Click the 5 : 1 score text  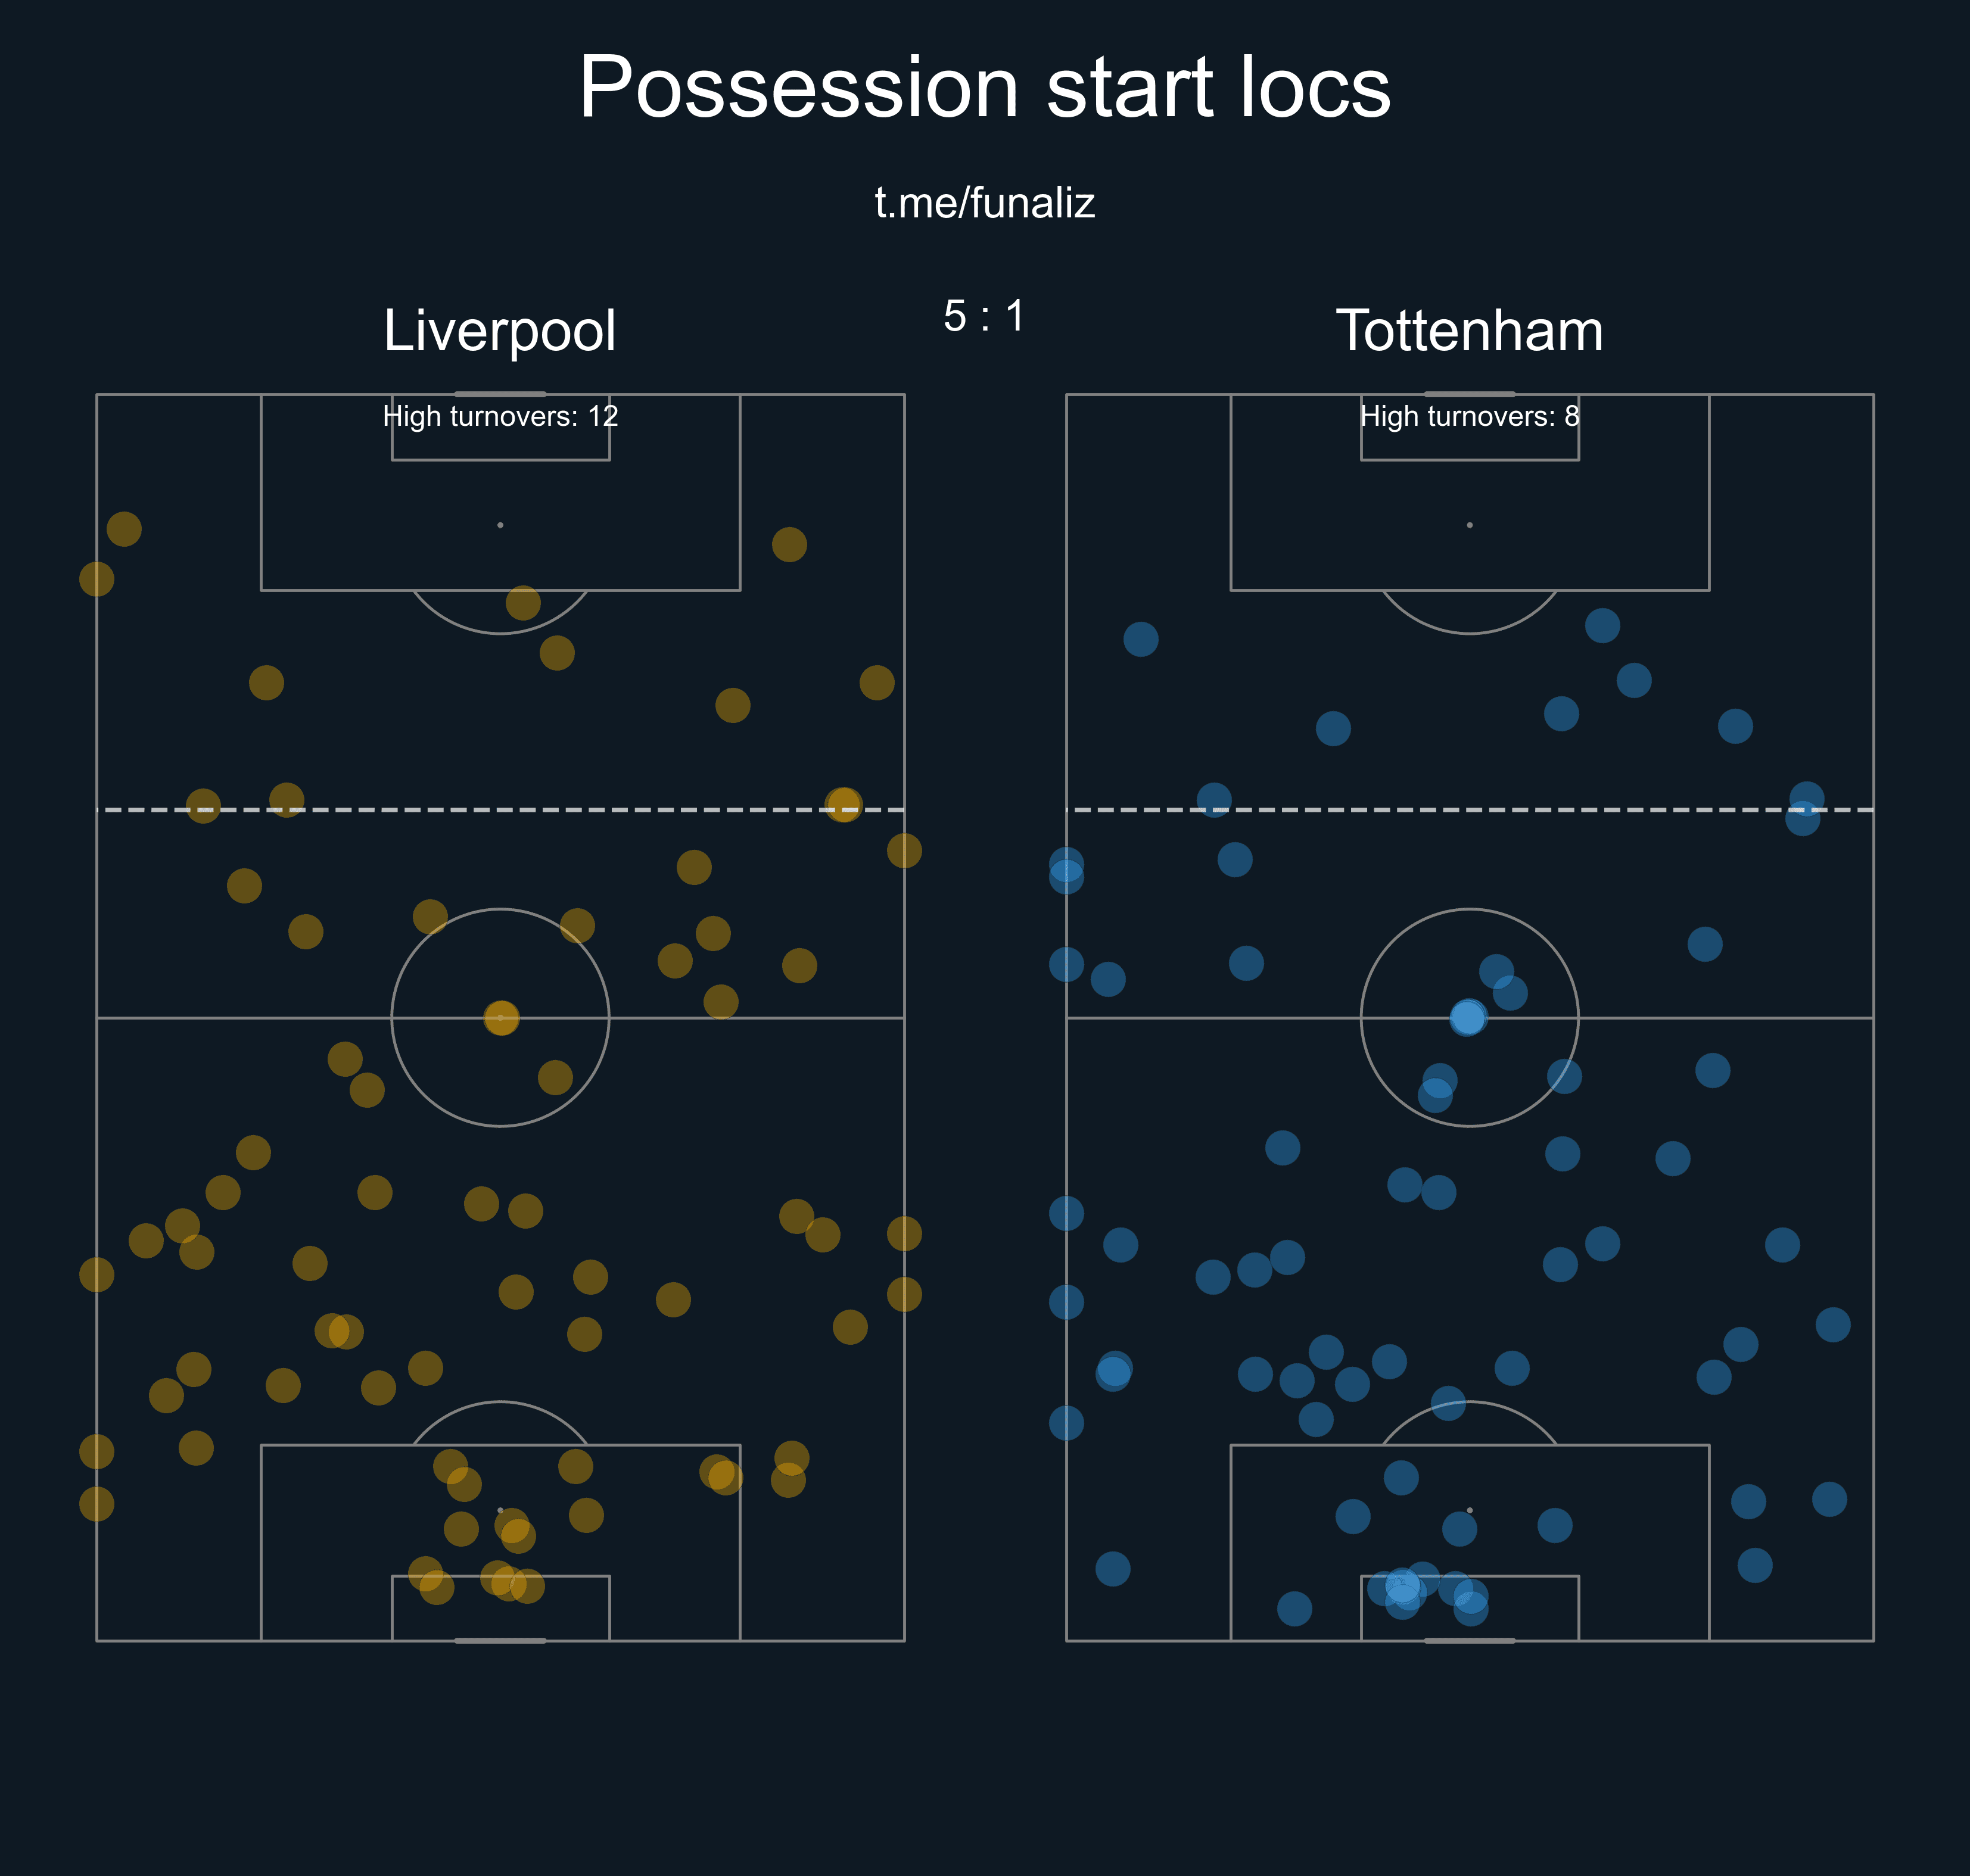984,316
